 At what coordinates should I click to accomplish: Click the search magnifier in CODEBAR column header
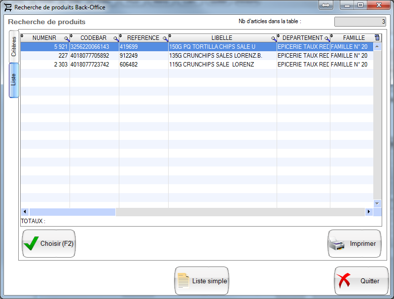116,38
